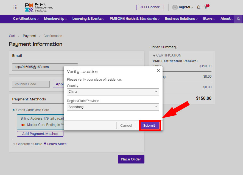Image resolution: width=243 pixels, height=175 pixels.
Task: Close the Verify Location dialog
Action: click(158, 70)
